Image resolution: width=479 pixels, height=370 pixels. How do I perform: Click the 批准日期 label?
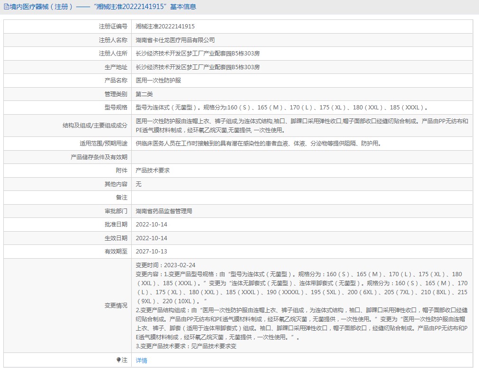(x=116, y=225)
